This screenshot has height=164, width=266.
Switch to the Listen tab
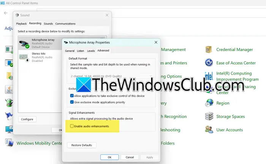click(81, 51)
